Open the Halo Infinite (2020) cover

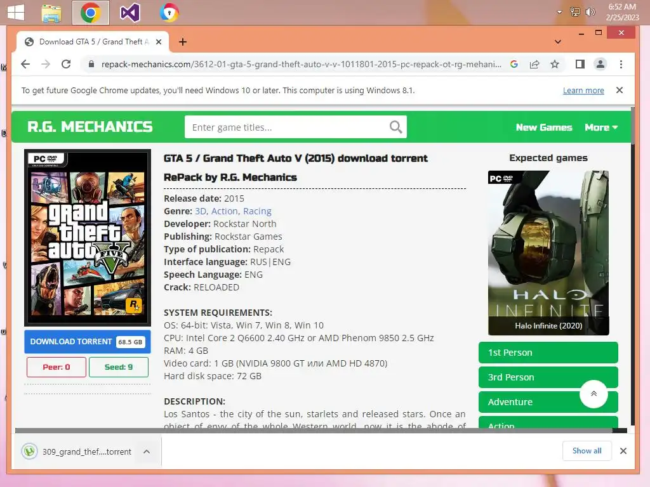pyautogui.click(x=548, y=252)
